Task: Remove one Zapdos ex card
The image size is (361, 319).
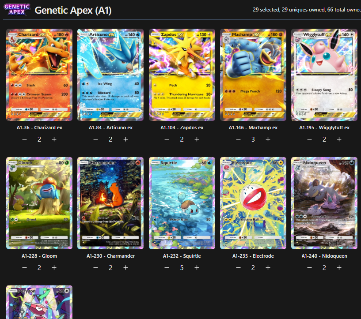Action: [167, 139]
